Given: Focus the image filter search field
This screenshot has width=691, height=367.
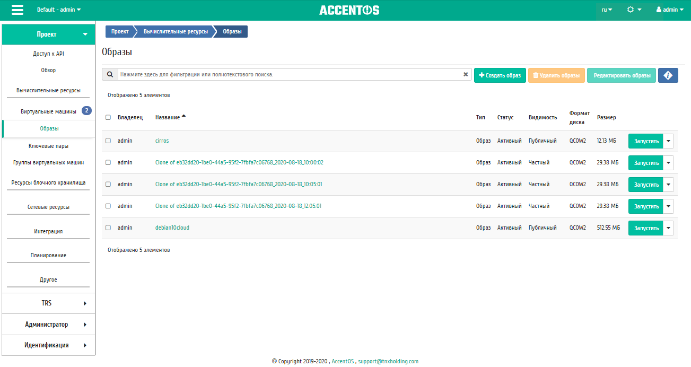Looking at the screenshot, I should coord(289,75).
